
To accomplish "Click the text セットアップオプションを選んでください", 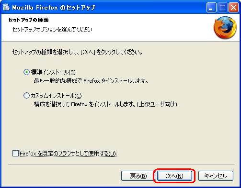I will pyautogui.click(x=52, y=30).
